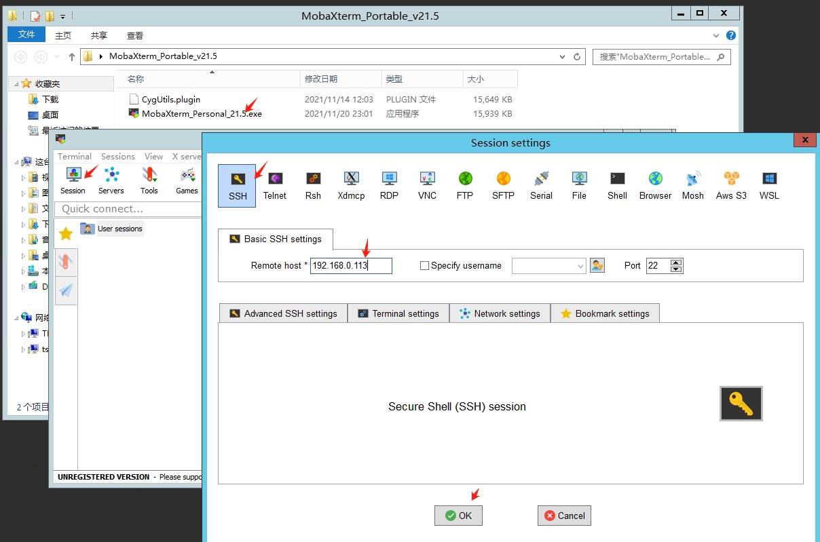The image size is (820, 542).
Task: Open the credentials manager user icon
Action: coord(597,265)
